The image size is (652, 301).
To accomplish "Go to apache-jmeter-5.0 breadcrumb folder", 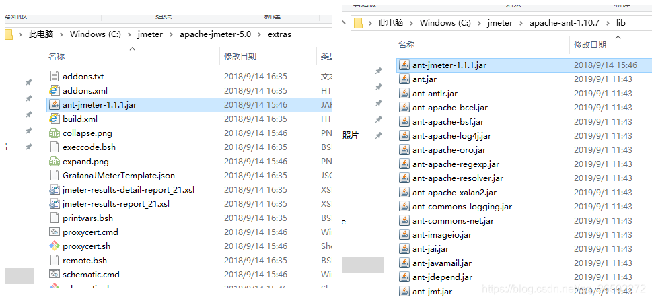I will coord(215,34).
